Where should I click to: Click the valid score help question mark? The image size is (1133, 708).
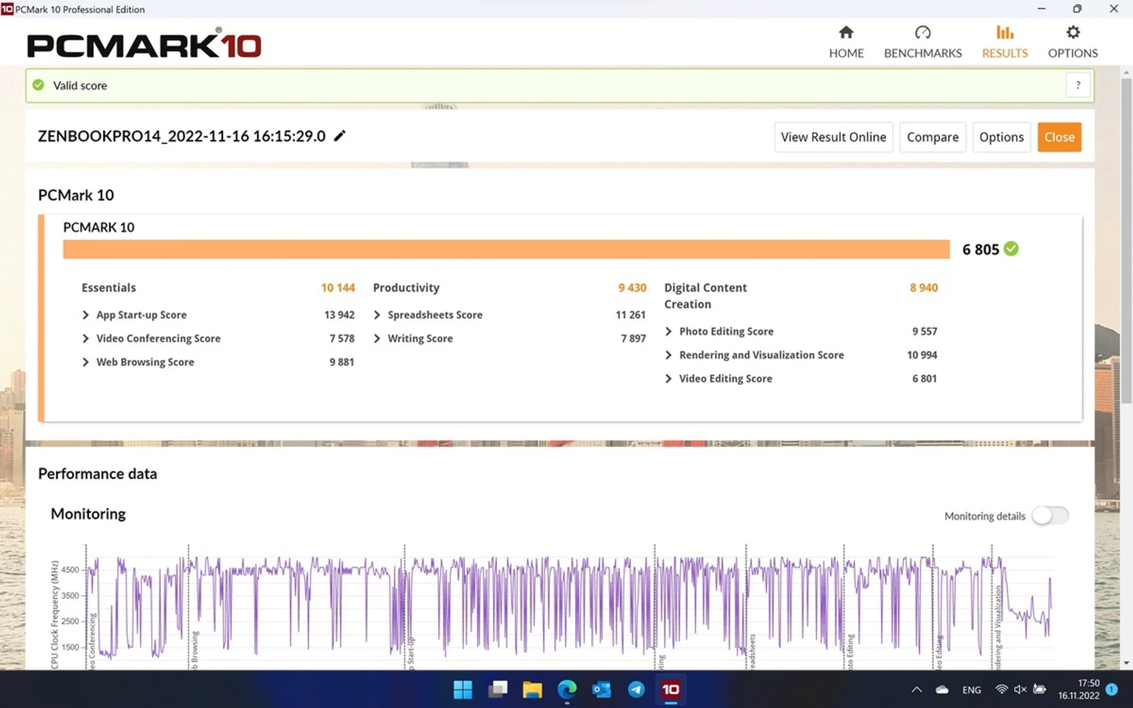tap(1078, 85)
